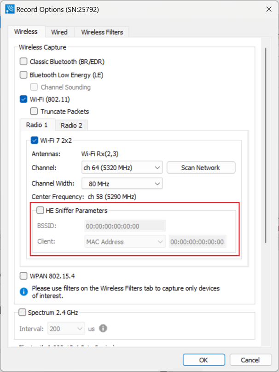Click the blue info icon beside filters hint
Screen dimensions: 279x372
click(24, 292)
